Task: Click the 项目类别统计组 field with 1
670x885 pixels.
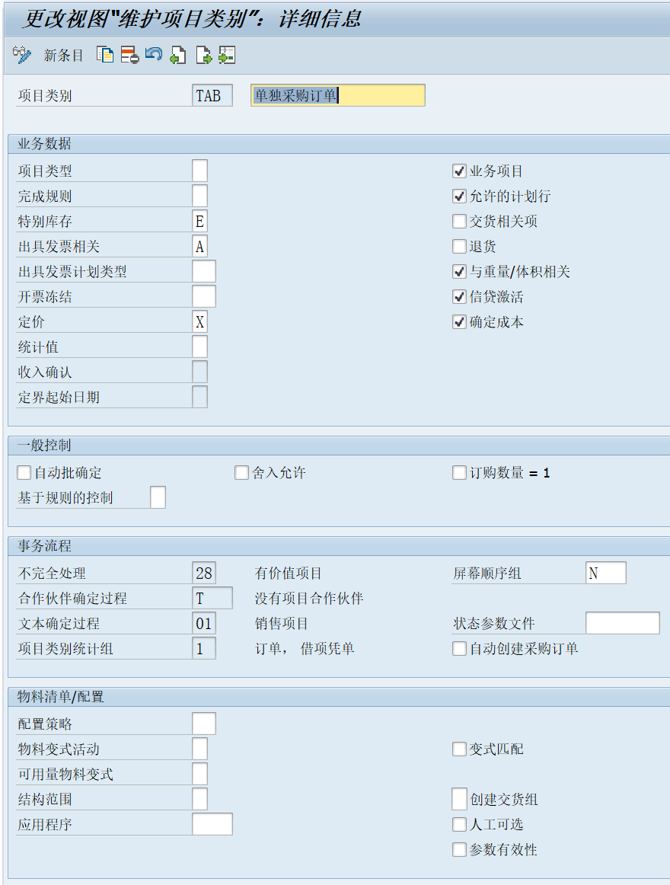Action: (x=204, y=648)
